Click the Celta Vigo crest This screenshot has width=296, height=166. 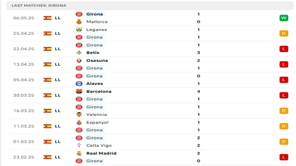(x=78, y=146)
